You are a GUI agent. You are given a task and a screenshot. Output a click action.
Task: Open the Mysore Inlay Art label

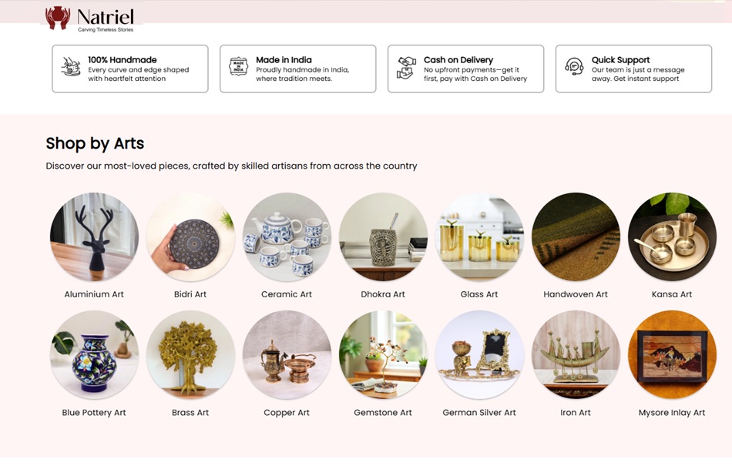pyautogui.click(x=672, y=412)
